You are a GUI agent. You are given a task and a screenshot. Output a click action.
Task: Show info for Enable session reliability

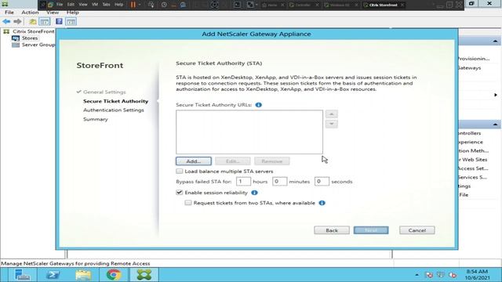[x=254, y=193]
